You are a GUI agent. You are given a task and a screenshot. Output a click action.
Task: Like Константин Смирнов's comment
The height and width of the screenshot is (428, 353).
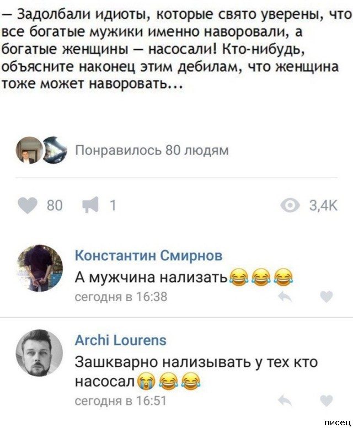pyautogui.click(x=327, y=297)
